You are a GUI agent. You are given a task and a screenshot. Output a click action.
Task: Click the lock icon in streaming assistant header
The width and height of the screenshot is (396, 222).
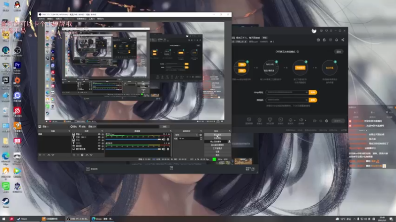(x=324, y=40)
